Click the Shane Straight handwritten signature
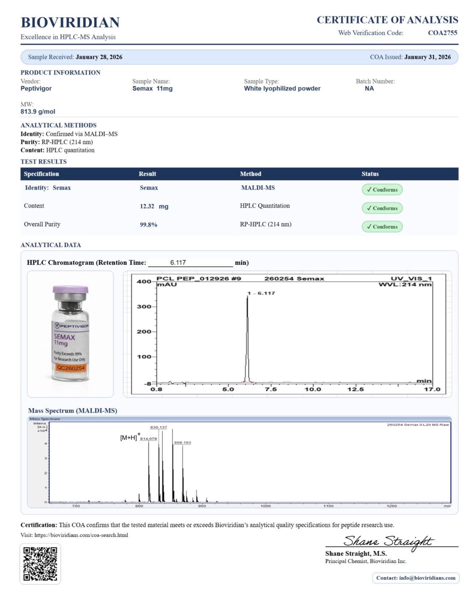The width and height of the screenshot is (468, 599). point(388,541)
